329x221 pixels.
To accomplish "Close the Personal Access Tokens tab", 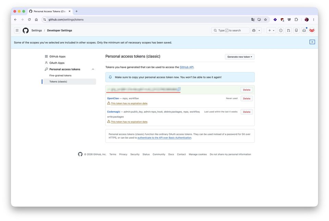I will click(70, 11).
